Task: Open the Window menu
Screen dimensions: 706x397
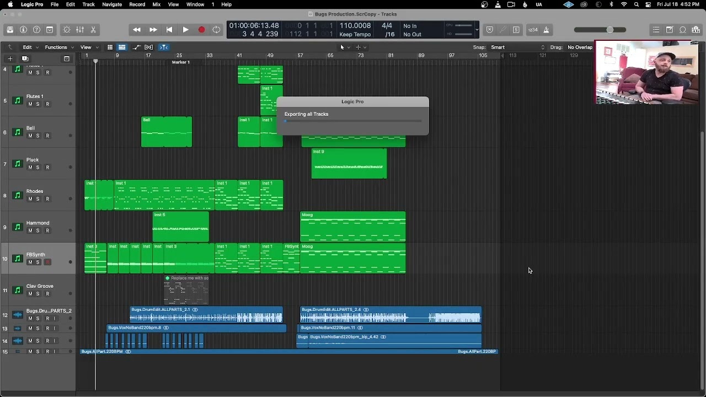Action: 195,4
